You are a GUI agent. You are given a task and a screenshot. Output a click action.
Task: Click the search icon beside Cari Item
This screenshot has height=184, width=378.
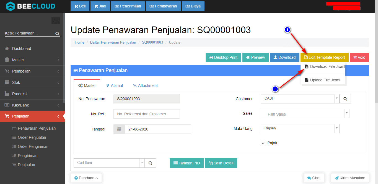point(150,163)
